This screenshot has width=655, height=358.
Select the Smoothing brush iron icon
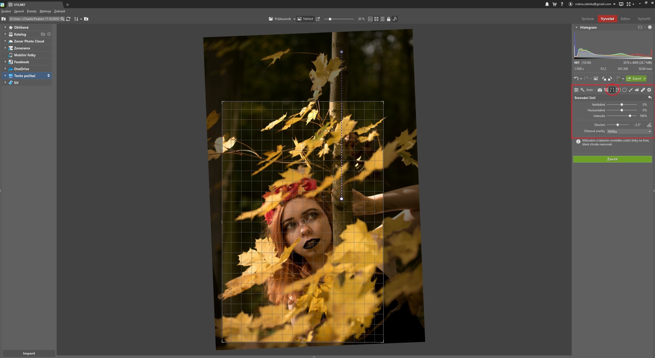point(637,90)
